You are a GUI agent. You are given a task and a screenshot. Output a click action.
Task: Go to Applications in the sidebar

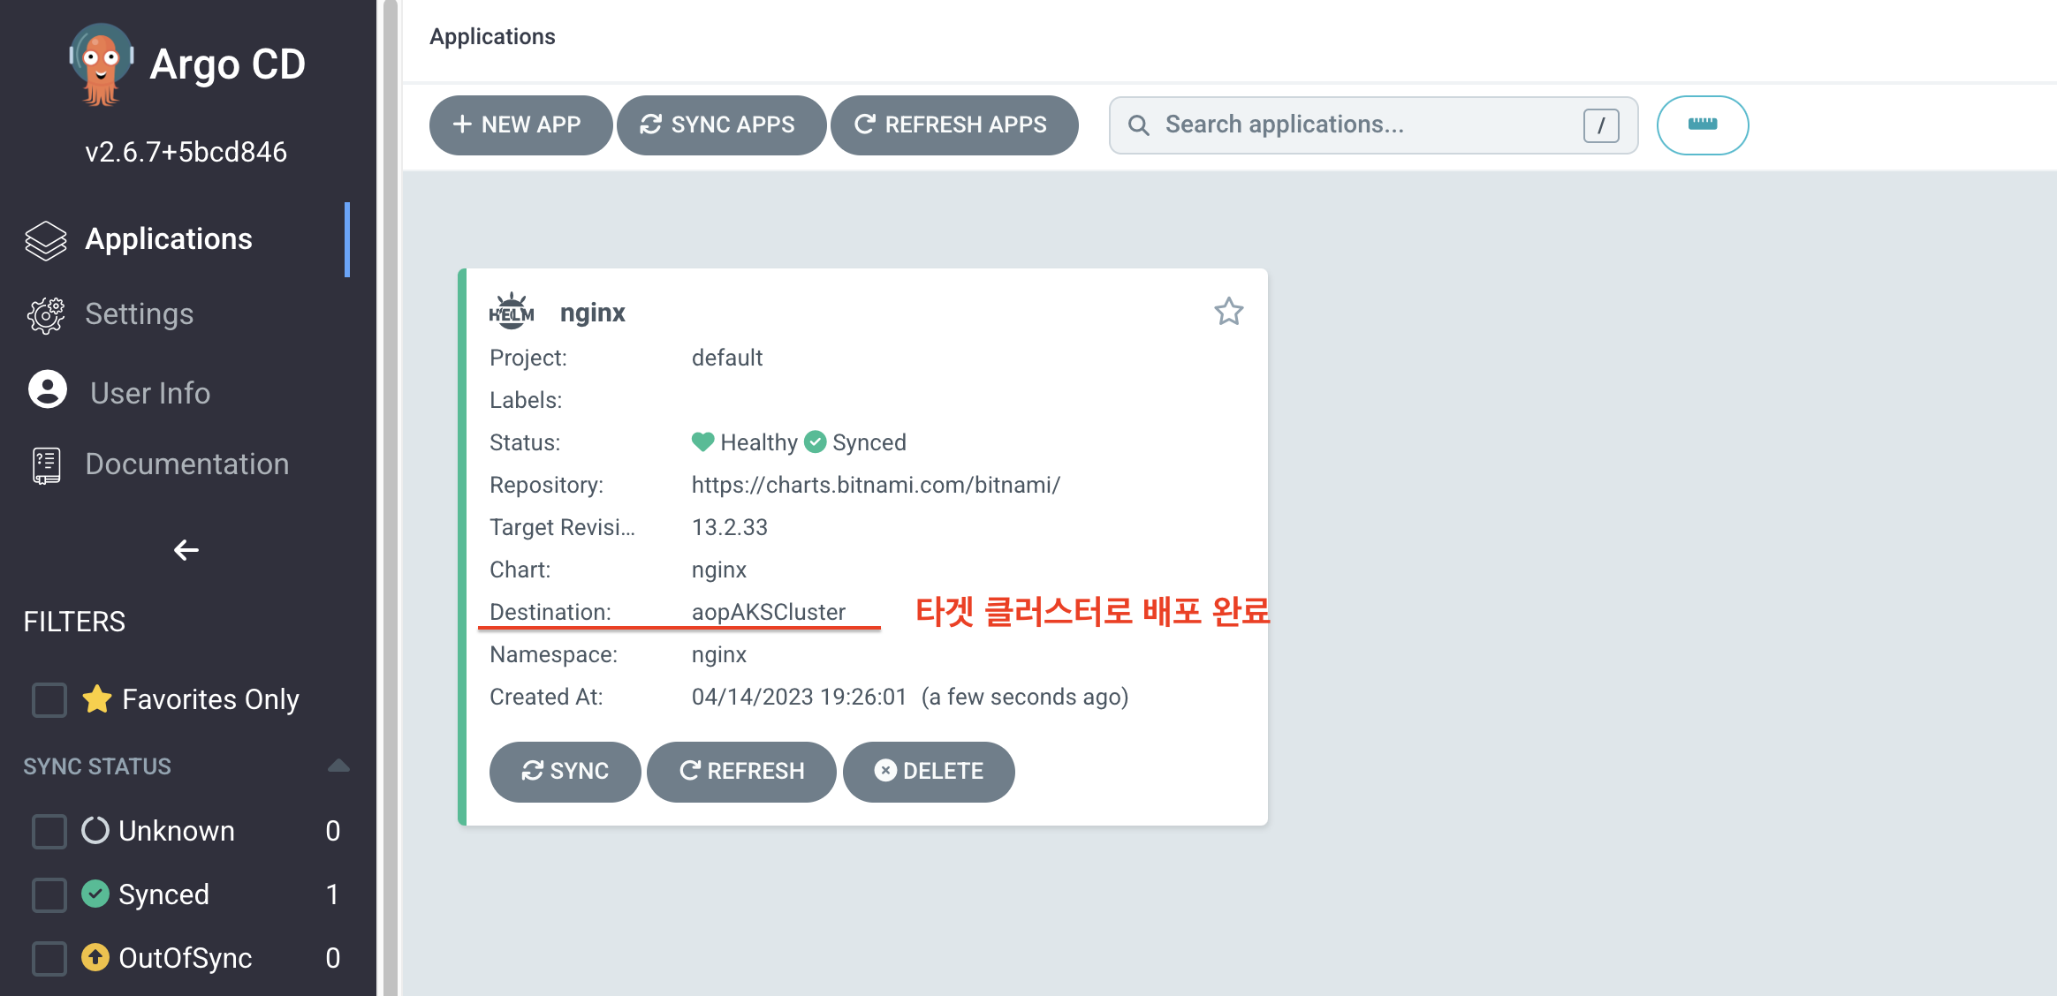[169, 239]
